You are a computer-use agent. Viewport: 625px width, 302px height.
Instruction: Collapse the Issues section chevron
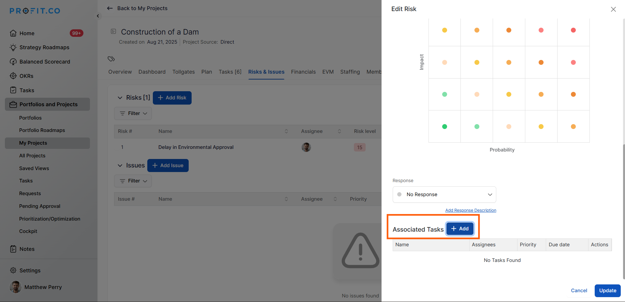[120, 165]
